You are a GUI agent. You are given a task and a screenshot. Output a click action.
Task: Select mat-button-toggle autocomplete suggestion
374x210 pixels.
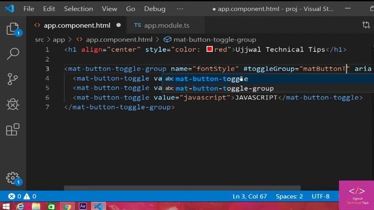click(268, 79)
